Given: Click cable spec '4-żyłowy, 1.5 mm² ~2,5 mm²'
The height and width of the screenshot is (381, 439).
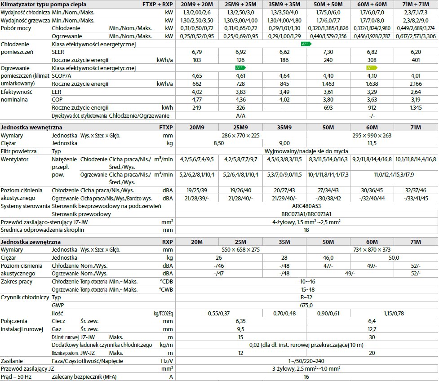Looking at the screenshot, I should 306,222.
